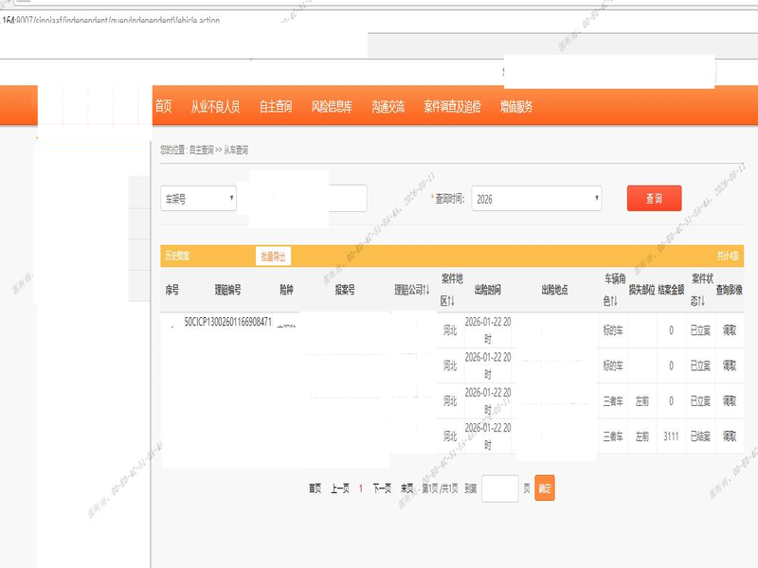
Task: Click 调取 in second 标的车 row
Action: [730, 365]
